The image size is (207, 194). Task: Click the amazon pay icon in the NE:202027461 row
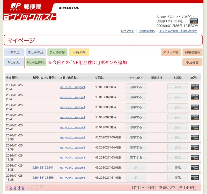point(195,178)
